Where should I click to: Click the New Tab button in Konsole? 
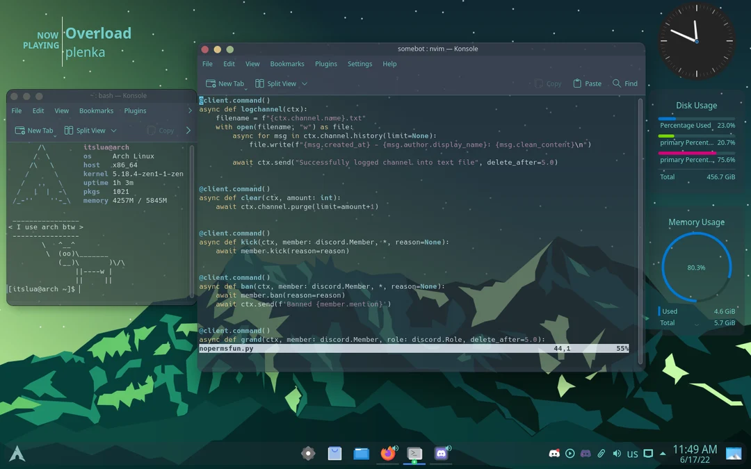(225, 83)
